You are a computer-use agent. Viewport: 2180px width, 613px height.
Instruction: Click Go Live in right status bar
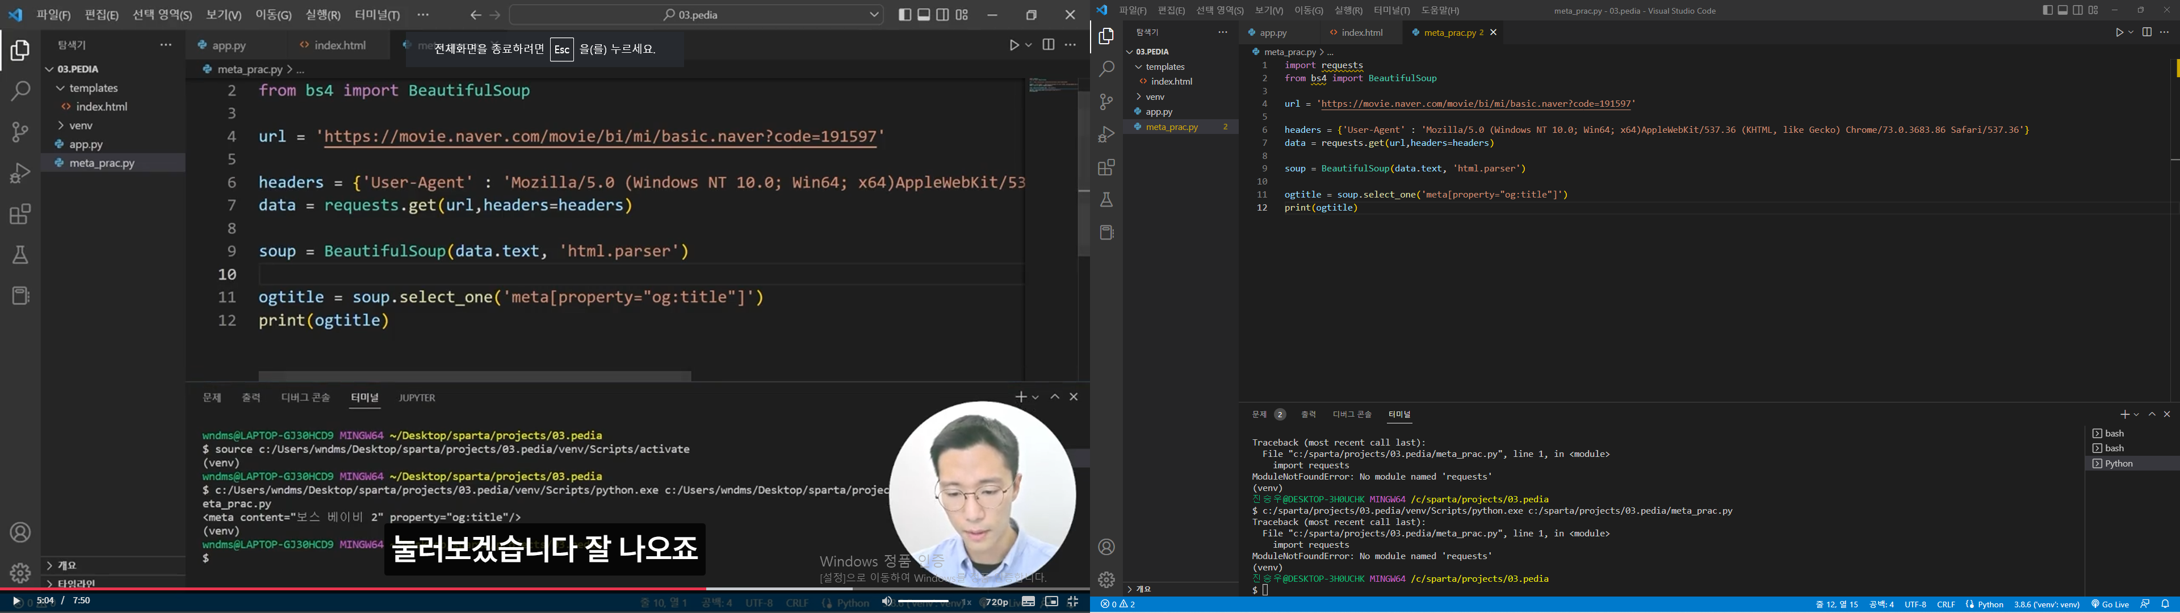2110,604
